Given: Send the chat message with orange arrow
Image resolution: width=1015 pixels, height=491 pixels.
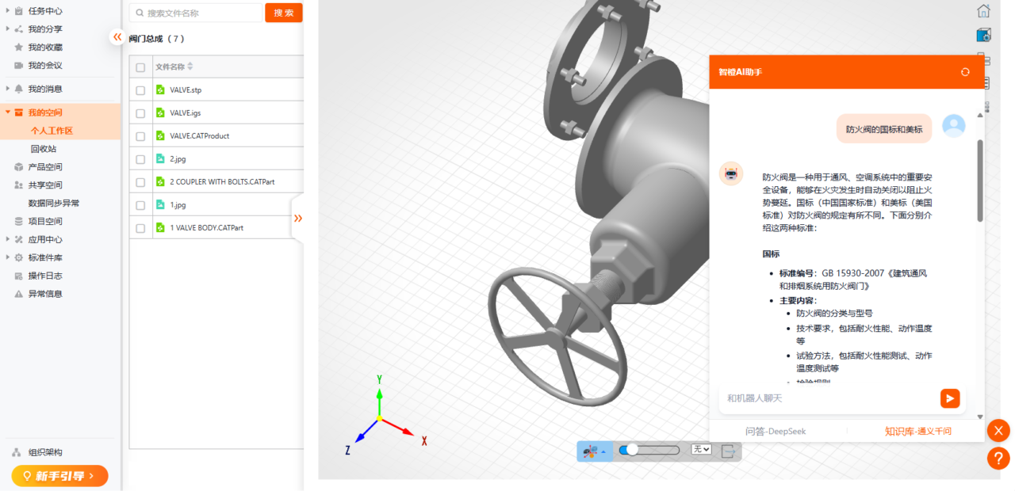Looking at the screenshot, I should [950, 398].
